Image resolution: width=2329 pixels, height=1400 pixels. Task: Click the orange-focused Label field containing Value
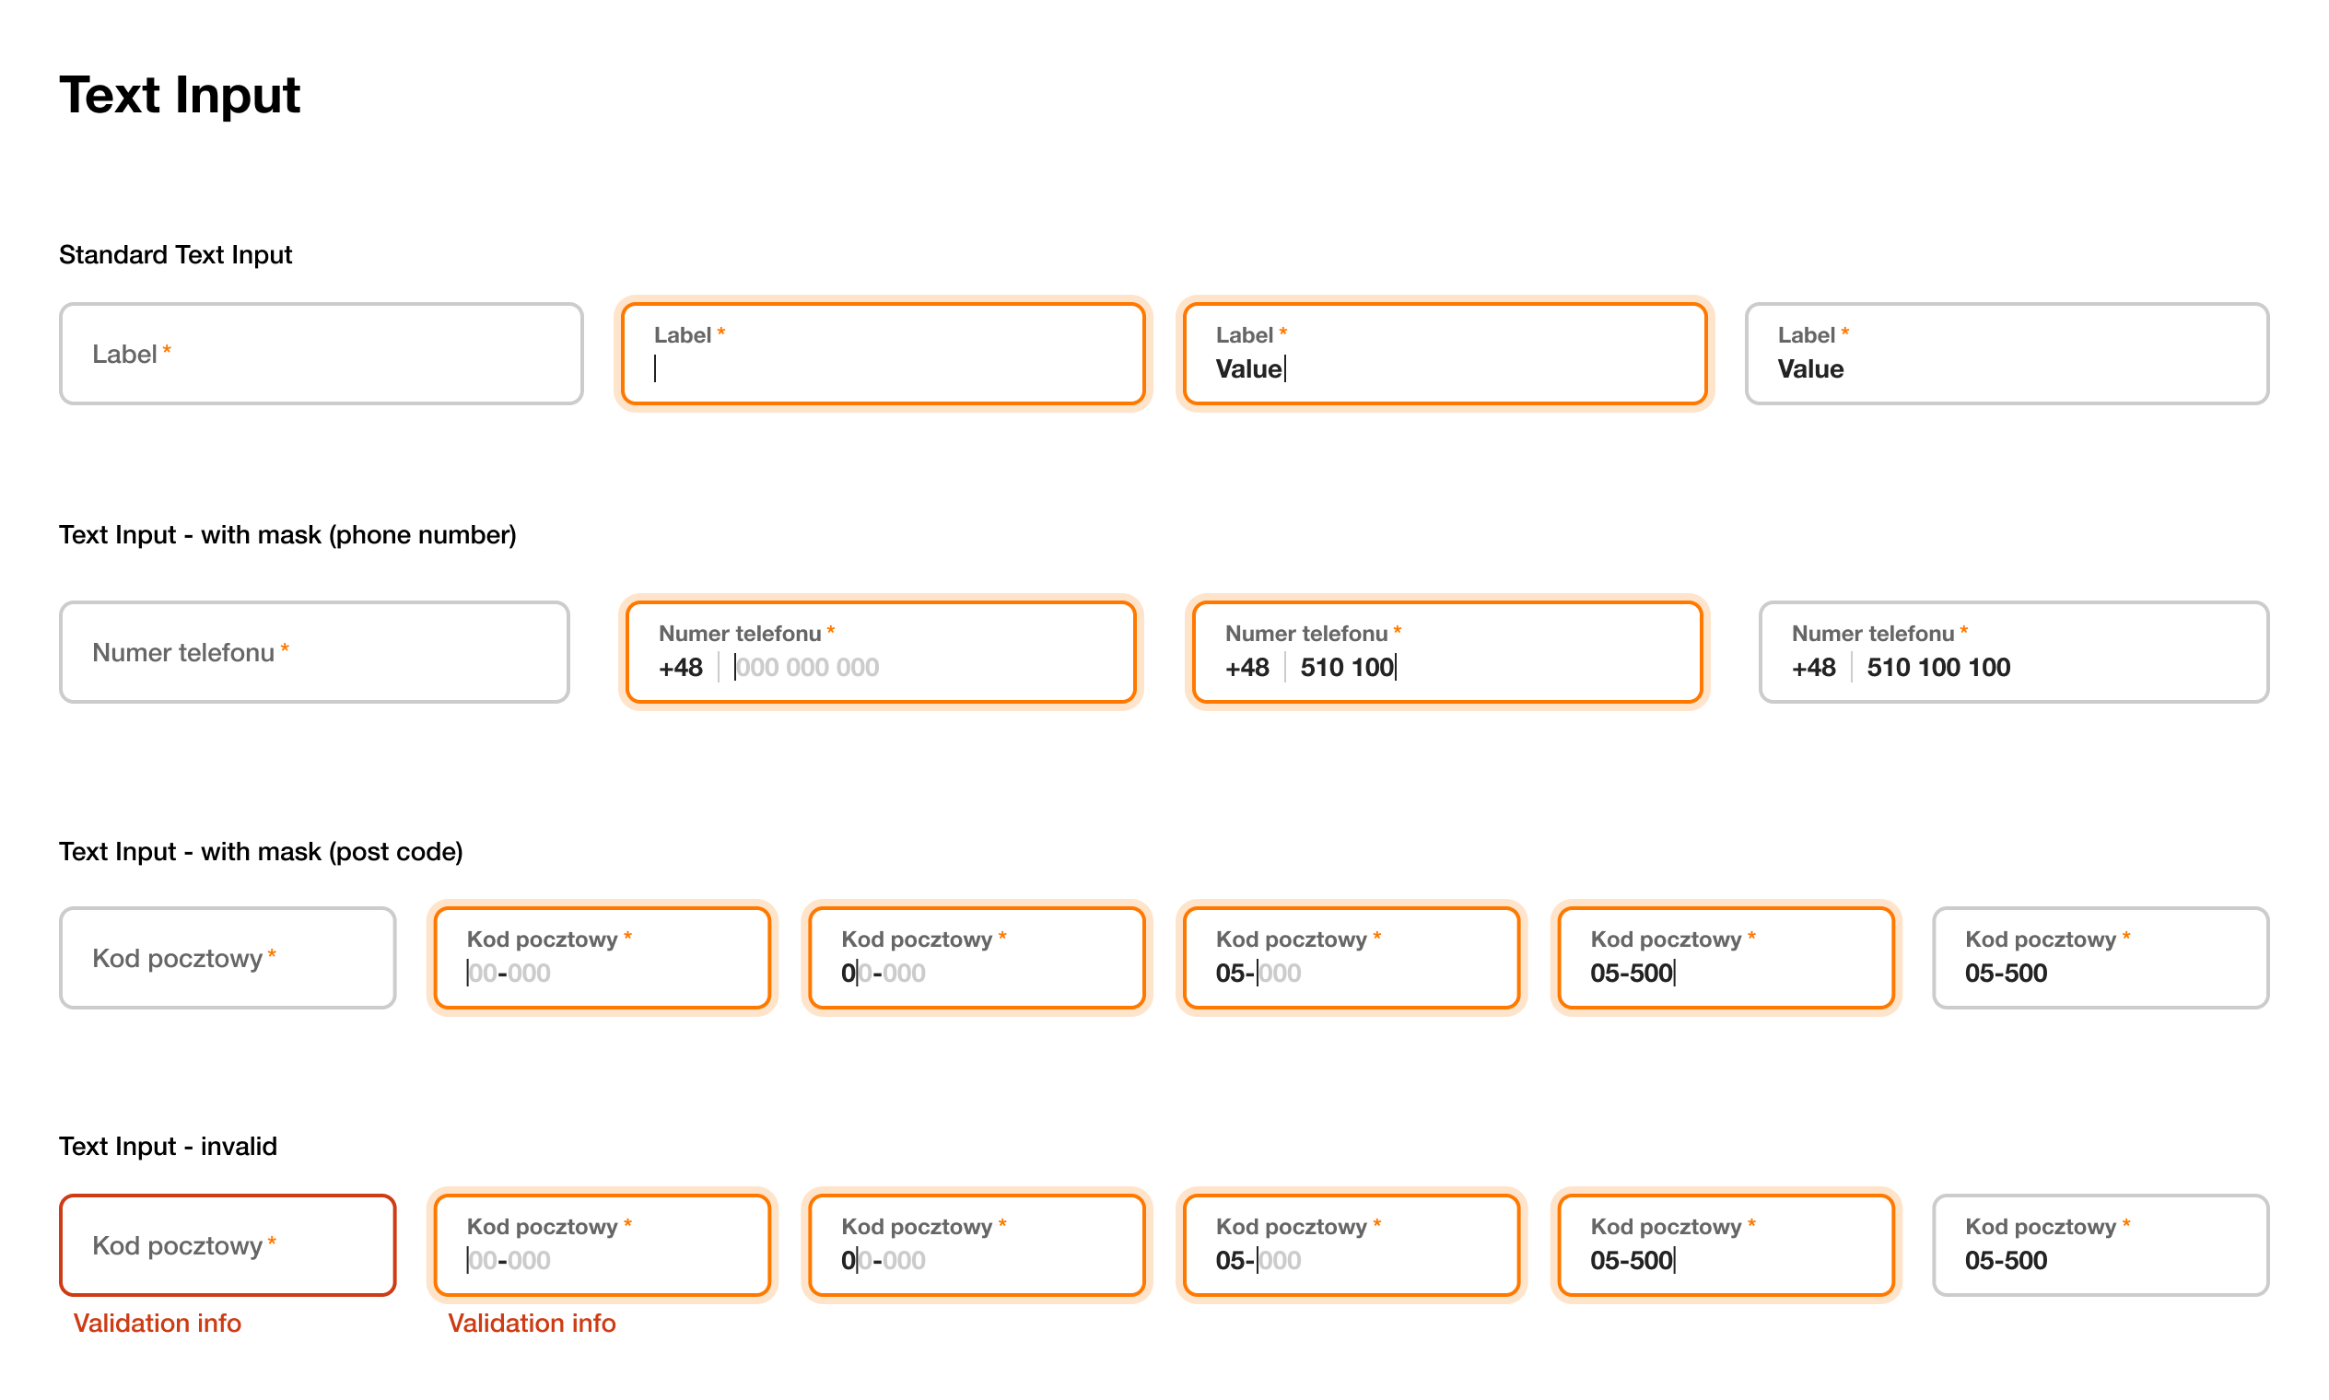point(1444,354)
